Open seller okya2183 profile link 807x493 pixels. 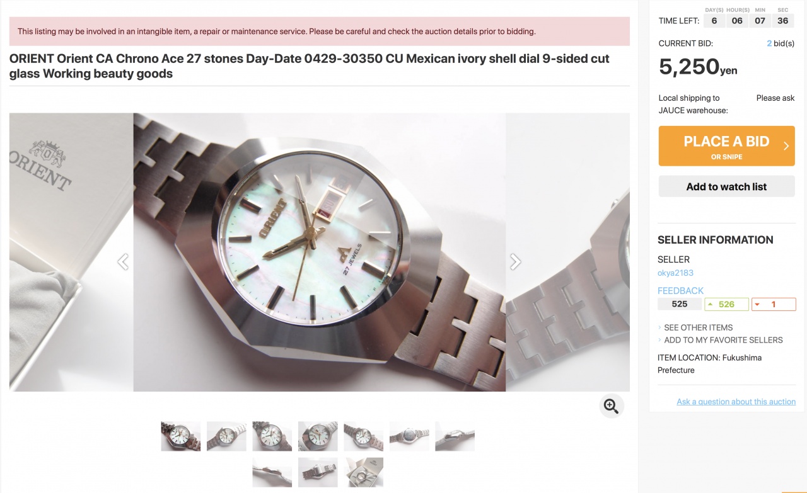click(x=675, y=273)
